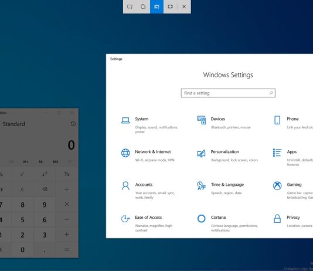Click the System settings label
This screenshot has width=313, height=271.
click(142, 119)
